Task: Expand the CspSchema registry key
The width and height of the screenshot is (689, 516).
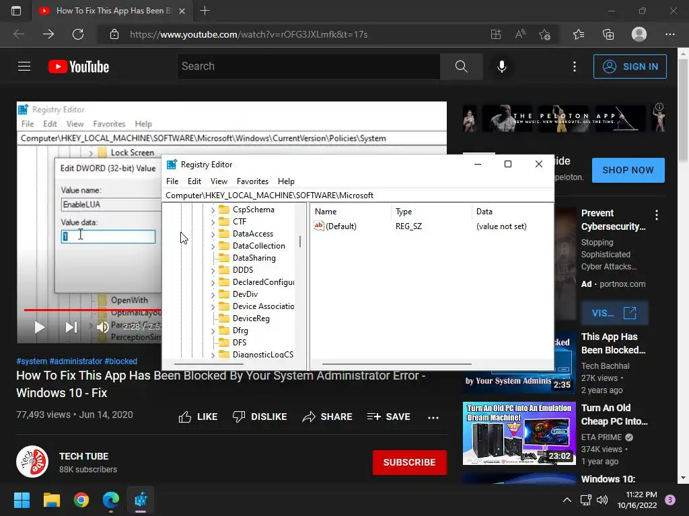Action: (213, 210)
